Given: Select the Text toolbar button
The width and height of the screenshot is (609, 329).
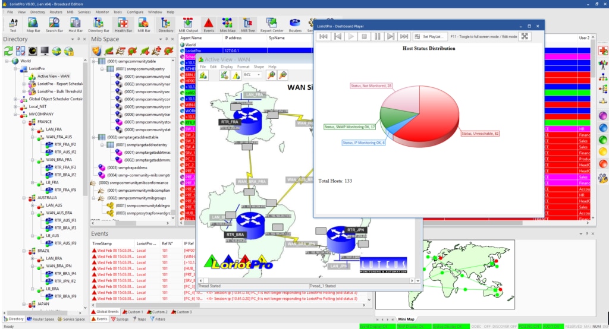Looking at the screenshot, I should 13,25.
